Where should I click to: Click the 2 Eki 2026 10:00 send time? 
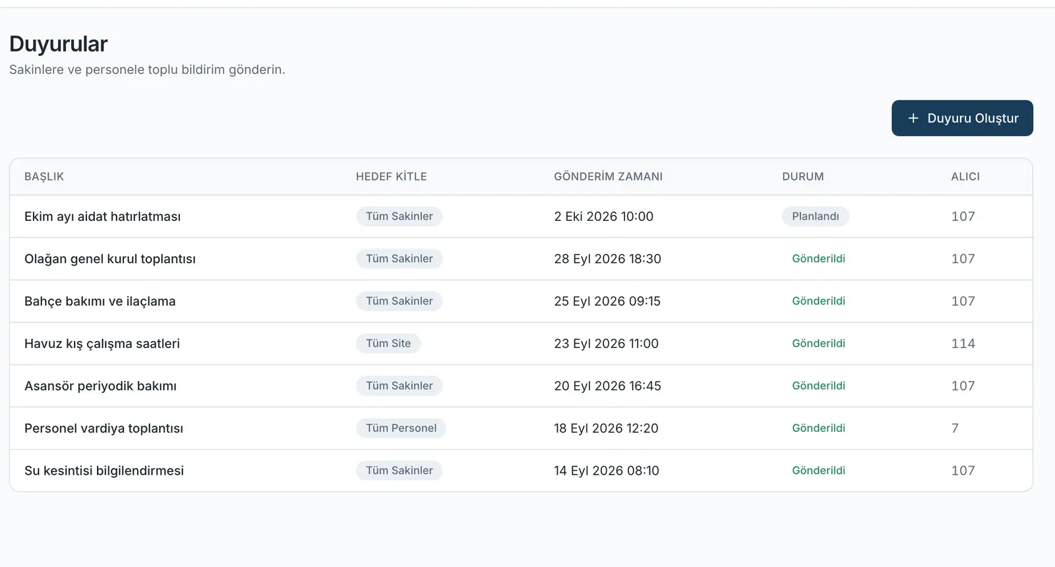tap(604, 216)
